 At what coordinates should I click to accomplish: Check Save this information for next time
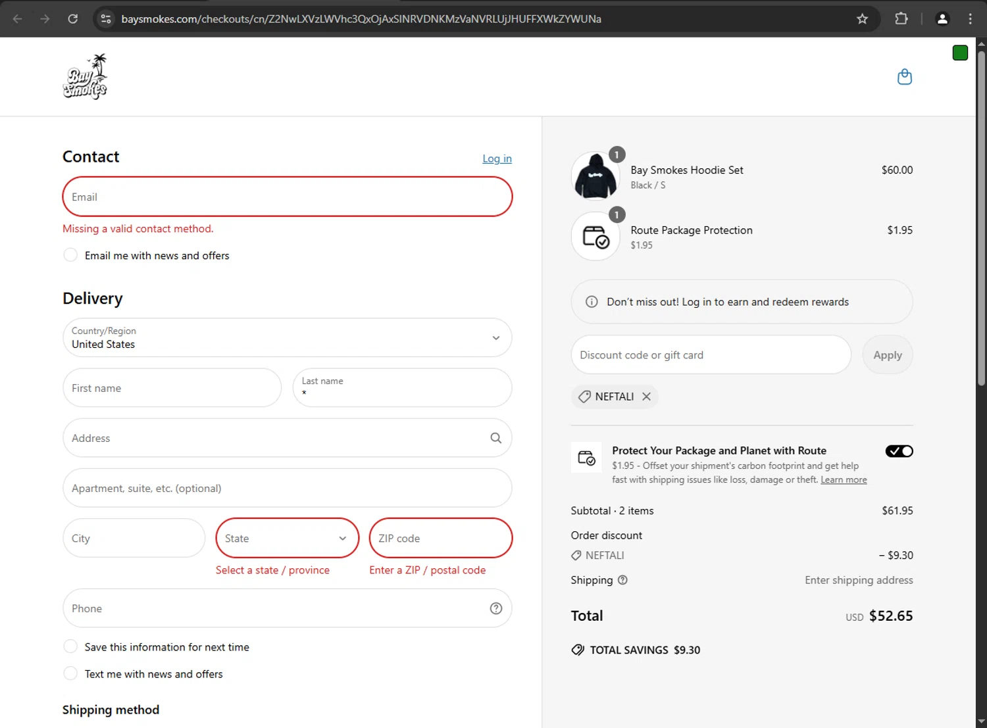(70, 647)
